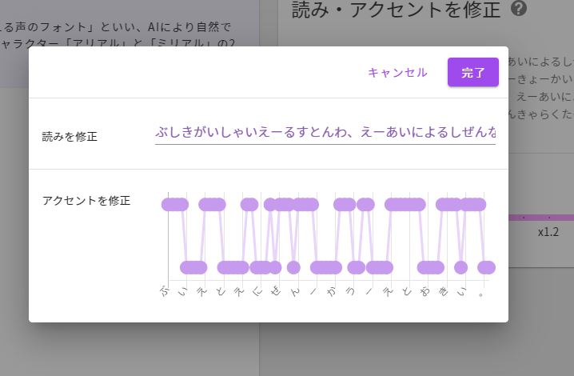
Task: Select the high accent point above ぶ
Action: point(169,205)
